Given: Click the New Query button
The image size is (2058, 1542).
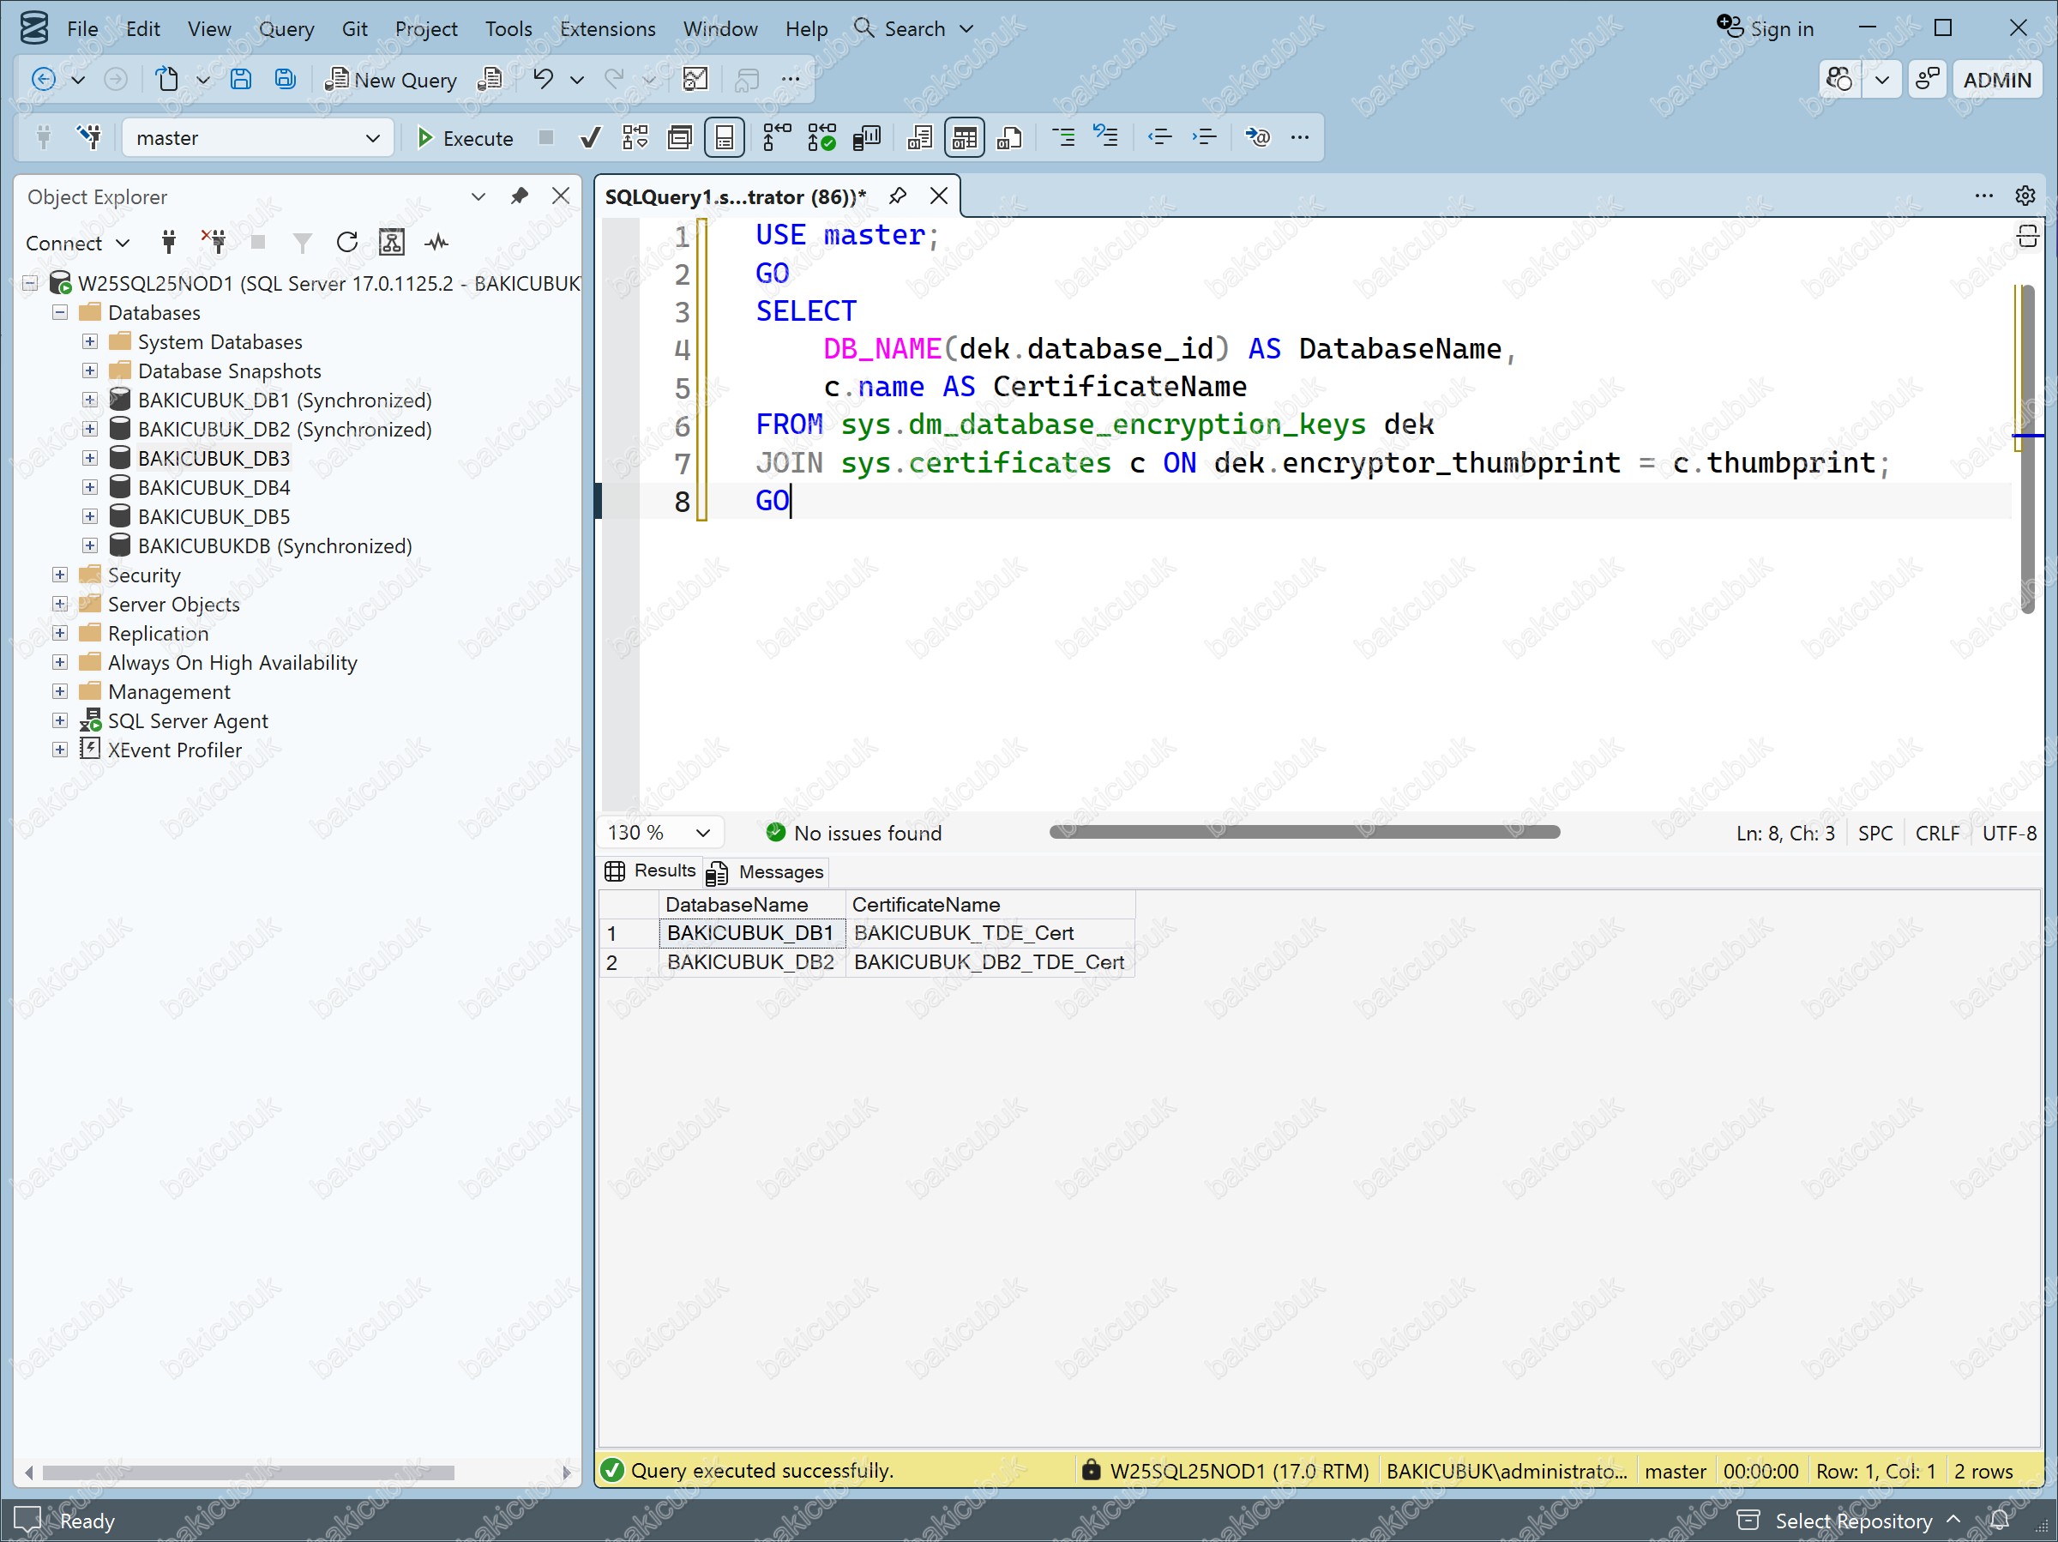Looking at the screenshot, I should pyautogui.click(x=390, y=80).
